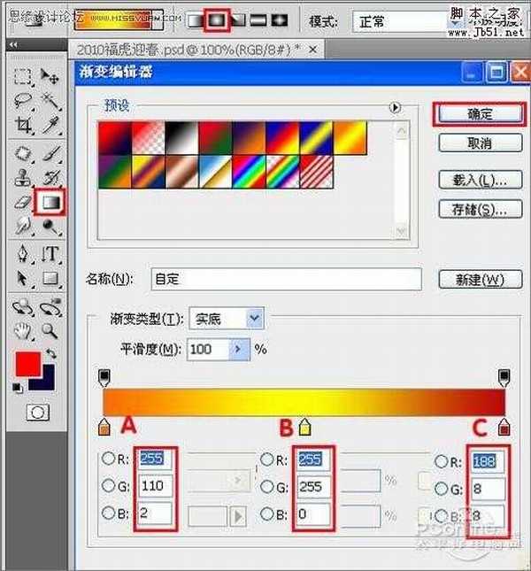
Task: Select the B radio button under stop C
Action: coord(442,514)
